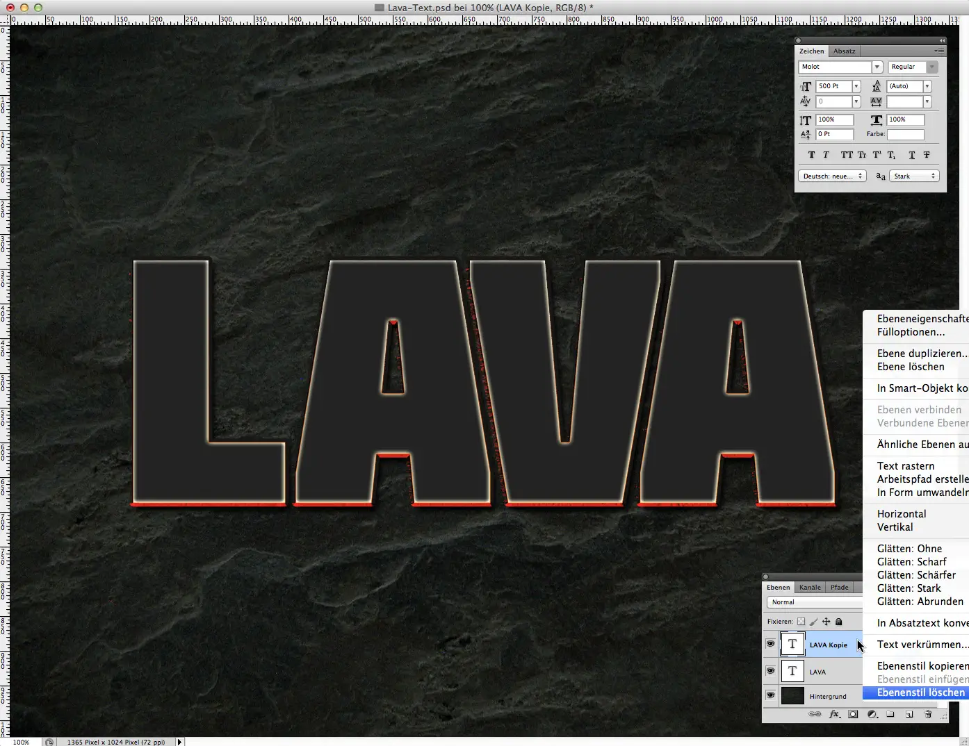Click the delete layer trash icon
Viewport: 969px width, 746px height.
pos(929,715)
